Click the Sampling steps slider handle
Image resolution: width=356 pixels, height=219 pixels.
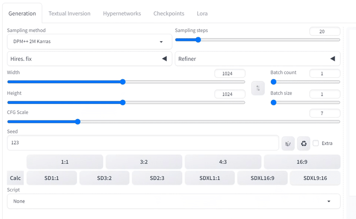point(198,40)
